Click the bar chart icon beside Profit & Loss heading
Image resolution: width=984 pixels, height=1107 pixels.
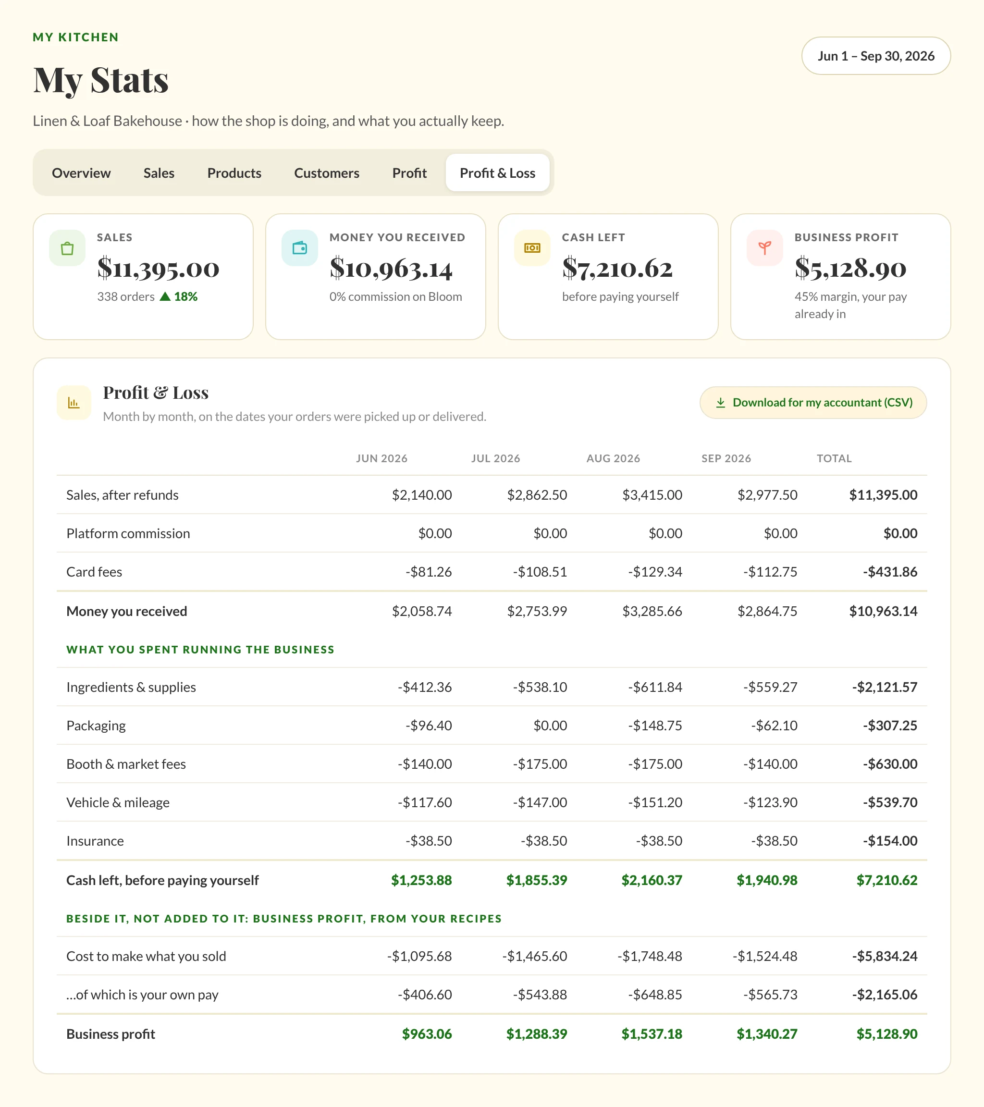(74, 403)
